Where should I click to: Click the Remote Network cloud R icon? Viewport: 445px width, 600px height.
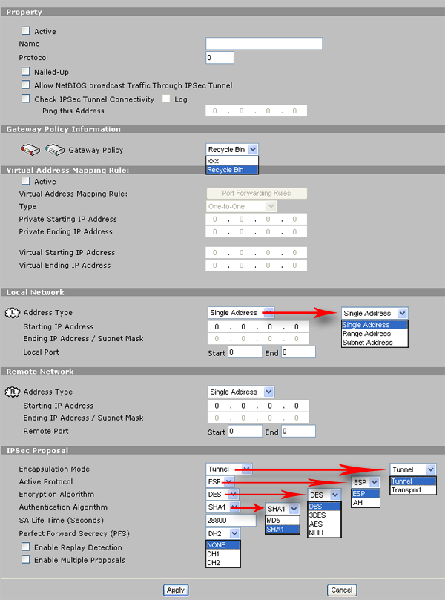pos(13,392)
